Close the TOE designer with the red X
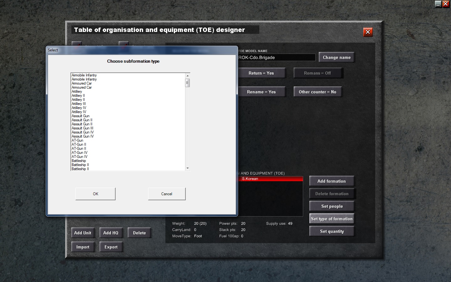Viewport: 451px width, 282px height. pyautogui.click(x=368, y=32)
